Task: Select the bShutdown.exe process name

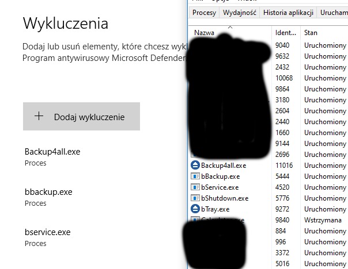Action: pyautogui.click(x=225, y=198)
